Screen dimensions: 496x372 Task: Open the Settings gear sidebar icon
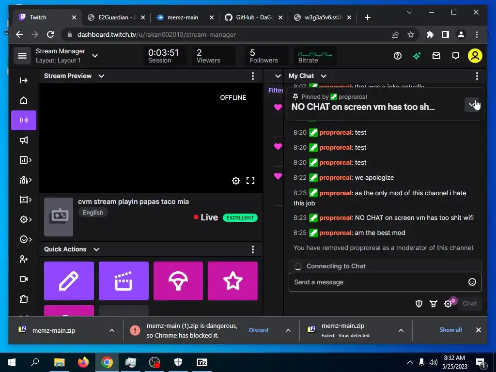tap(25, 219)
